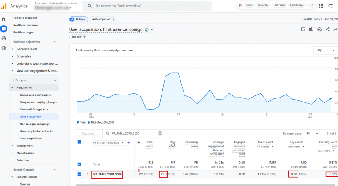The height and width of the screenshot is (186, 338).
Task: Open Lead acquisition report
Action: 31,139
